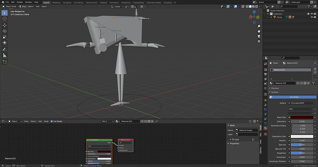Open the Tool properties tab in the Properties editor
The height and width of the screenshot is (167, 318).
click(x=265, y=64)
